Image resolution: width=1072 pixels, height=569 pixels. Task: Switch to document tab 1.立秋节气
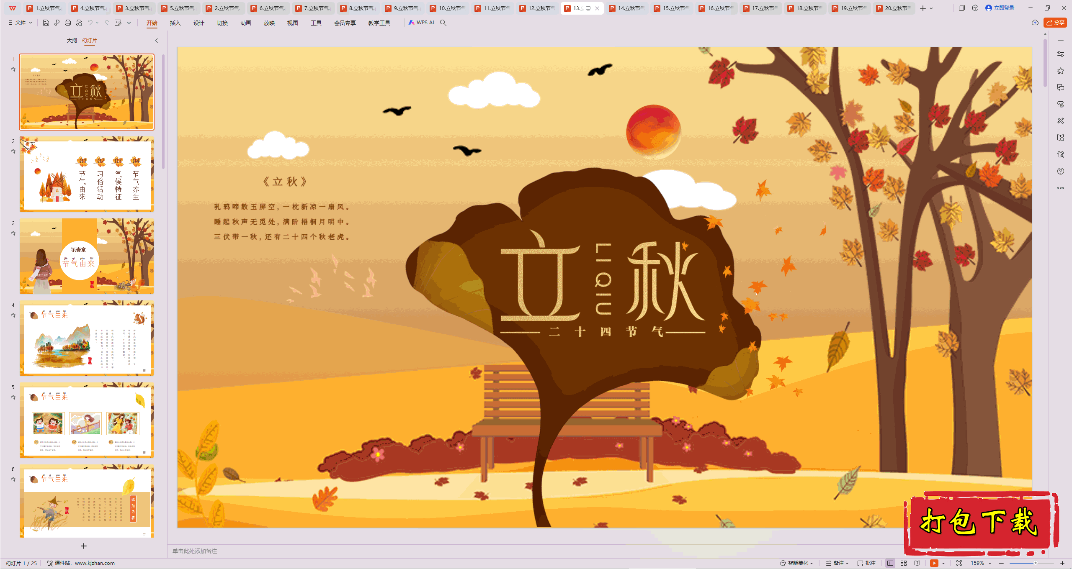coord(44,8)
